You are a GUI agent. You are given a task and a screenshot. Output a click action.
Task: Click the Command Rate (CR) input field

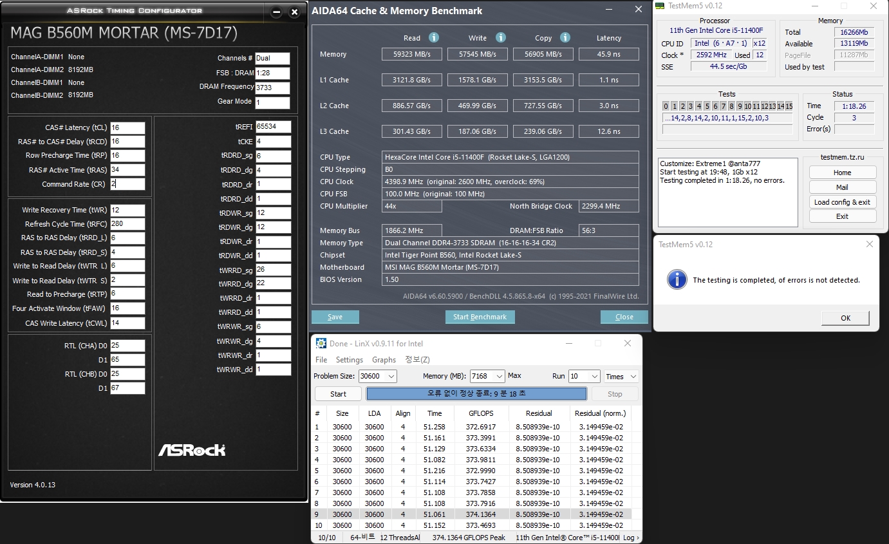tap(127, 184)
